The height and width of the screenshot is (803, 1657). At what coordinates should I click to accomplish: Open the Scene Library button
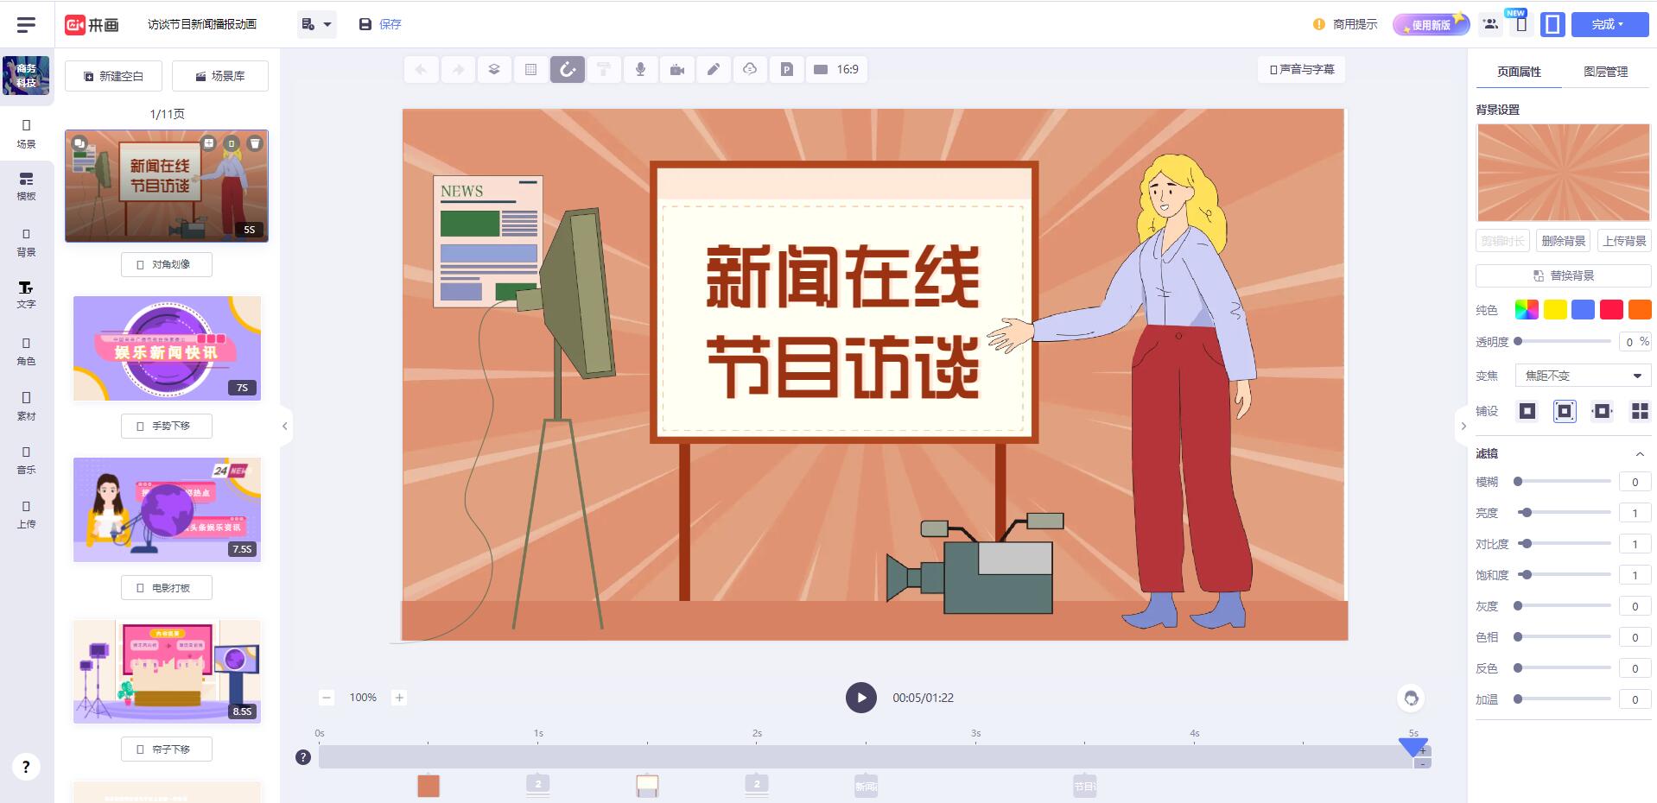pyautogui.click(x=220, y=76)
